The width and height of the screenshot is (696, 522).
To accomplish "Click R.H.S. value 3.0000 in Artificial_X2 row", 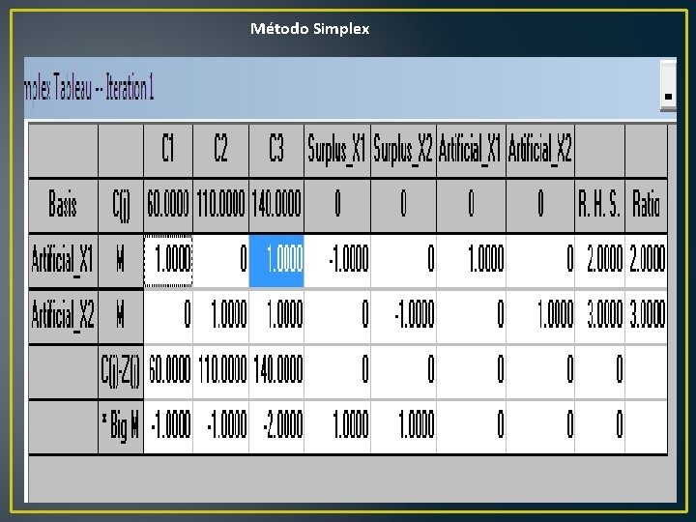I will pos(599,316).
